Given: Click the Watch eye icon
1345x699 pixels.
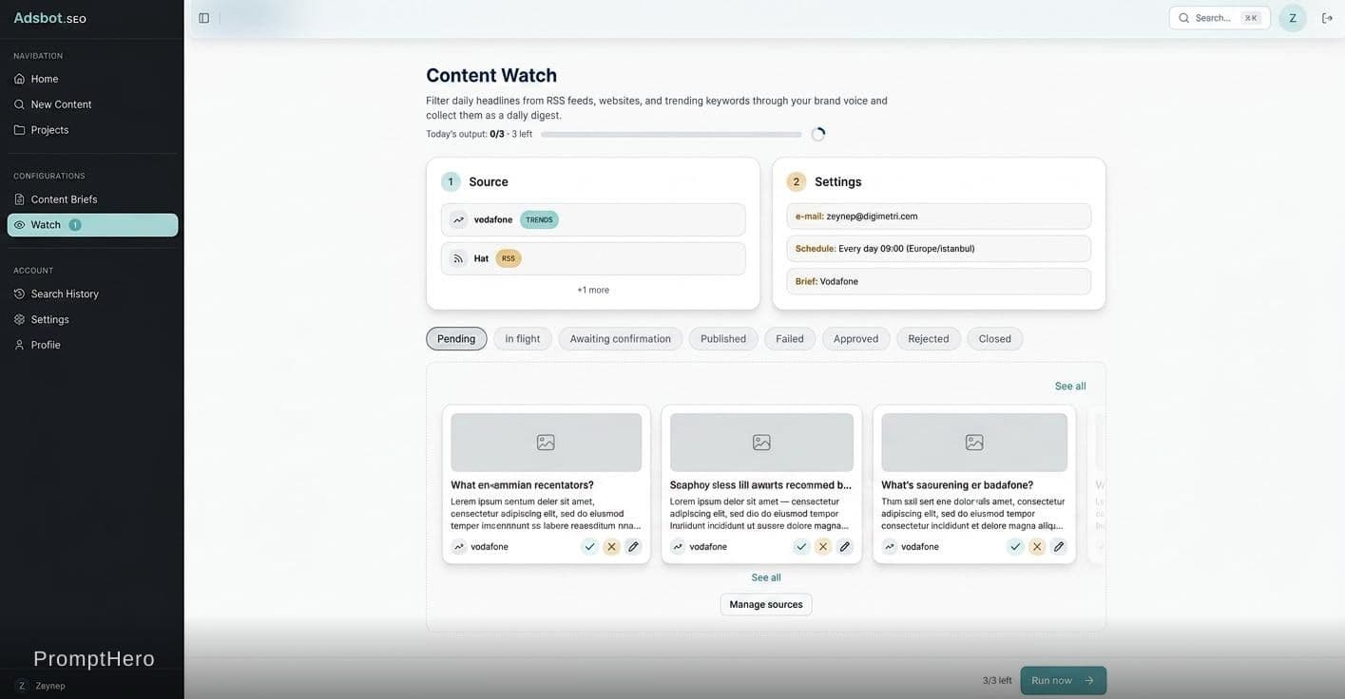Looking at the screenshot, I should point(19,225).
